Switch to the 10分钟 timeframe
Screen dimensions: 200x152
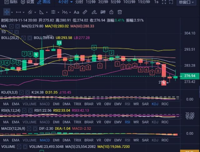click(x=129, y=2)
